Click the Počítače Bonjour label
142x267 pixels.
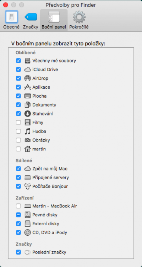[x=50, y=186]
